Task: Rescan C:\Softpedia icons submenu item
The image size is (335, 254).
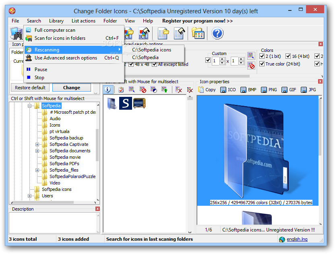Action: point(153,50)
